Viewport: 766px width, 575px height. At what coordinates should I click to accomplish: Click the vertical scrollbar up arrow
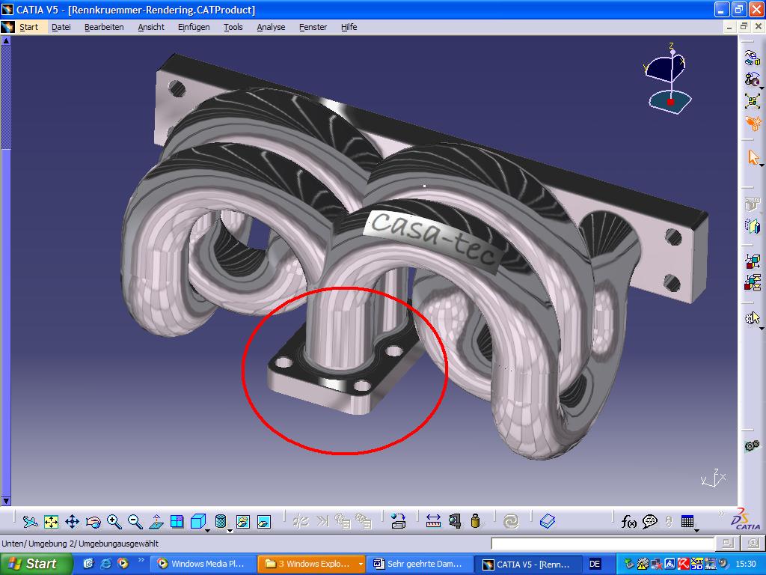click(x=6, y=41)
